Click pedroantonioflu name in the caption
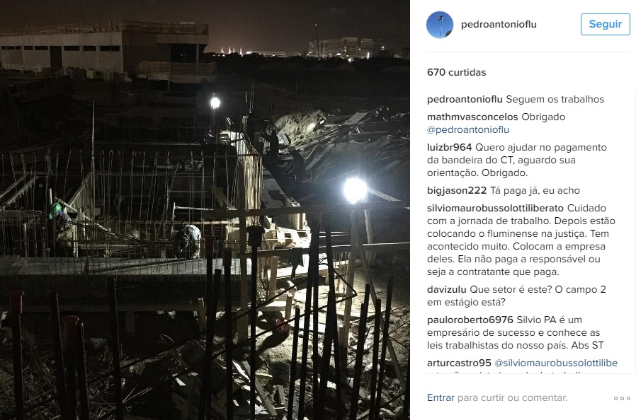 [465, 99]
